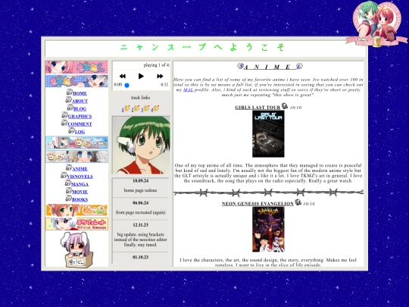Click the bunny girl in box image

77,250
